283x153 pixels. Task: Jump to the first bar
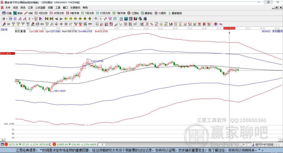click(46, 19)
